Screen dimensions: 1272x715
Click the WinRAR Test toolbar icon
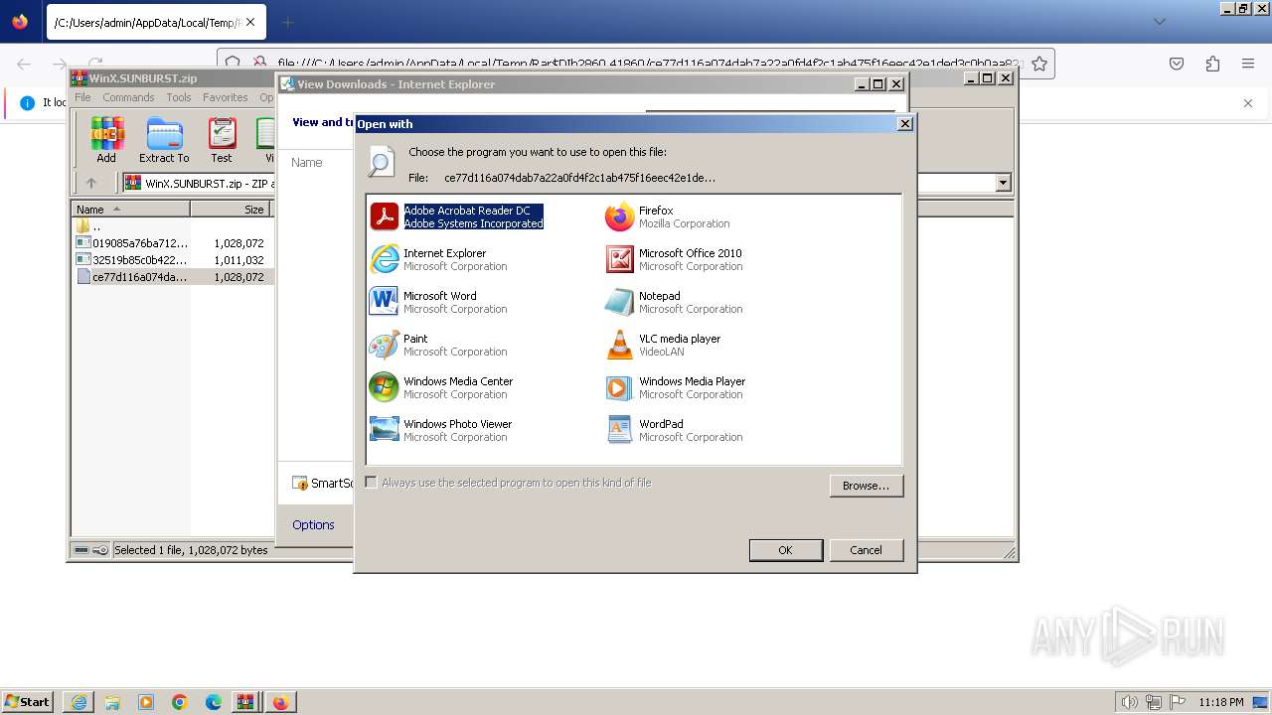(x=222, y=140)
